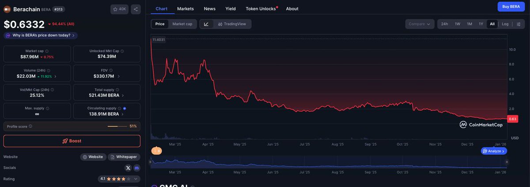
Task: Click the $87.96M market cap value
Action: click(x=30, y=57)
